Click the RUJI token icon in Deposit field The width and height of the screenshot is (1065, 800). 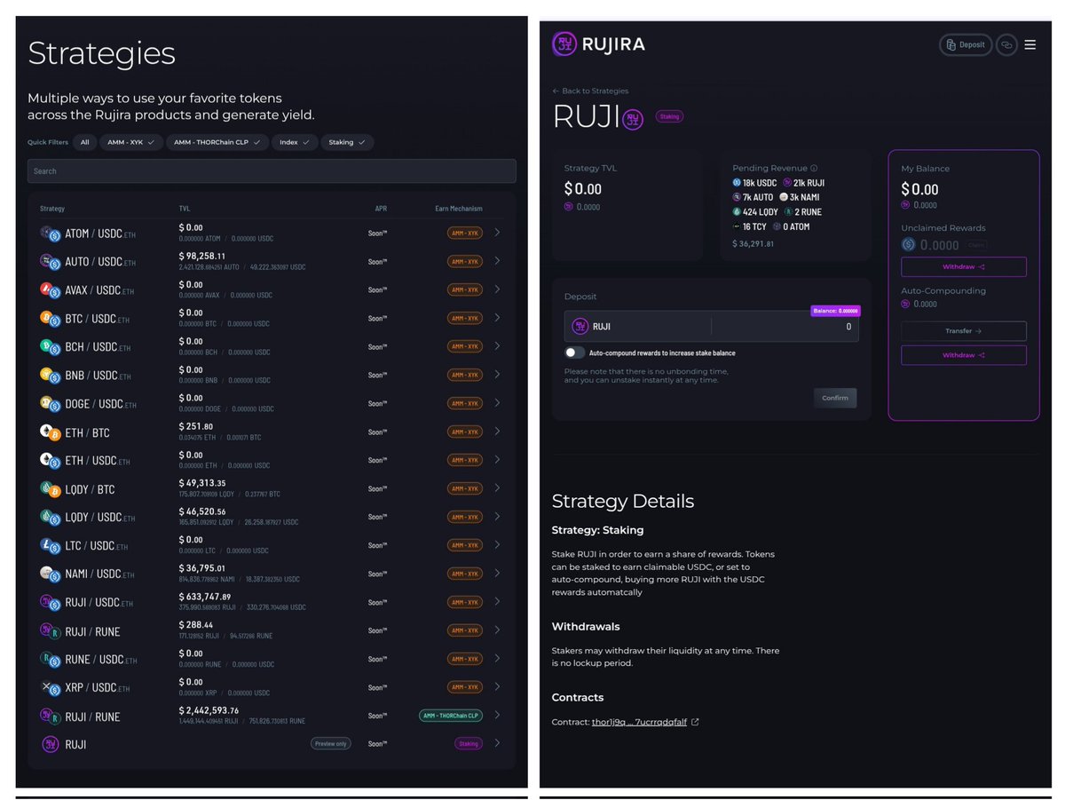(x=580, y=326)
